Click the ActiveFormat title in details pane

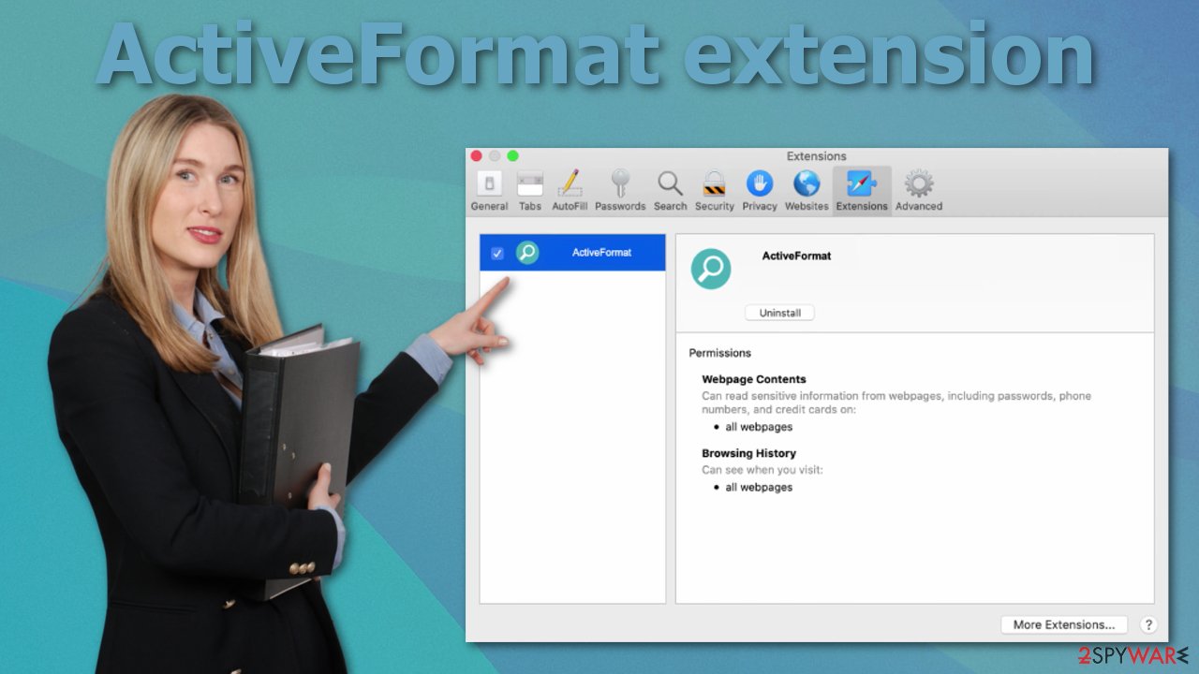[x=796, y=256]
